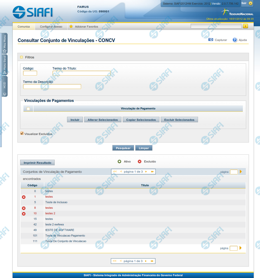Open the Comunica menu tab
Viewport: 260px width, 278px height.
click(24, 27)
